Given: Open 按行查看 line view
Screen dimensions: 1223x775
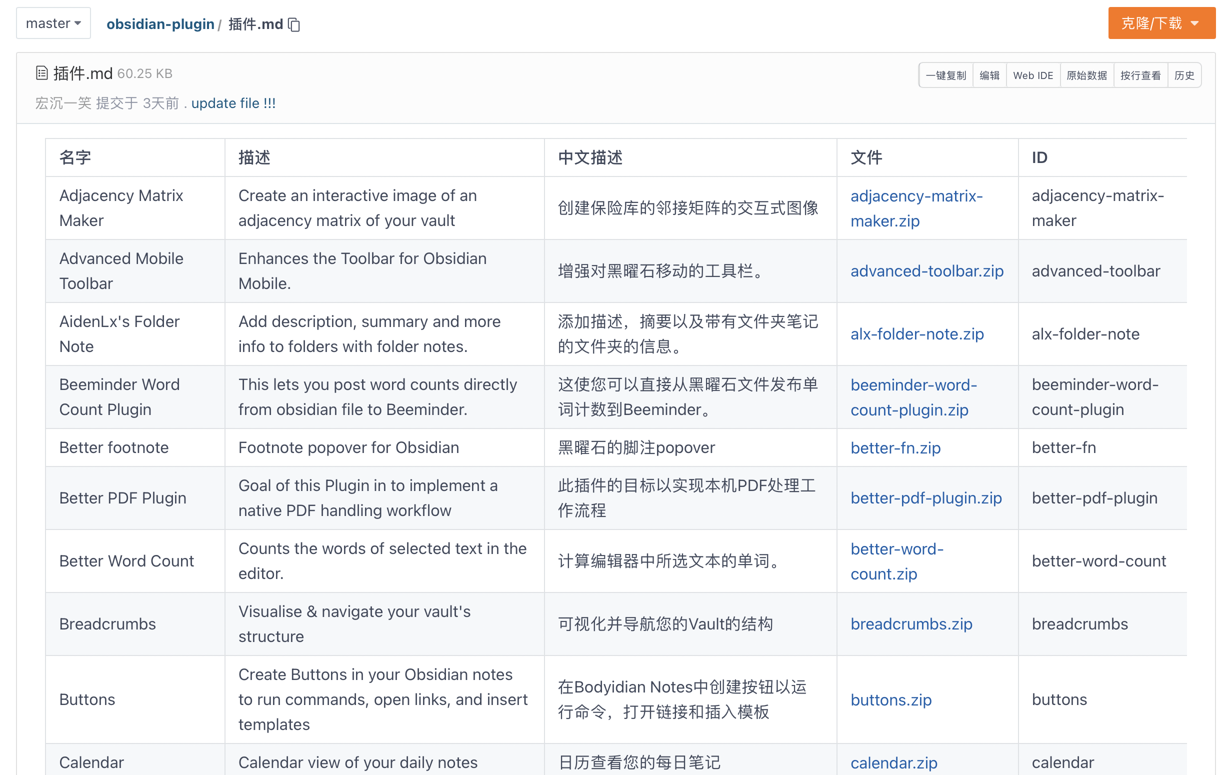Looking at the screenshot, I should 1141,75.
